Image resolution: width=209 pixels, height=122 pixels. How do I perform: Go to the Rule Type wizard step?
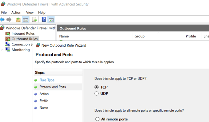(47, 80)
